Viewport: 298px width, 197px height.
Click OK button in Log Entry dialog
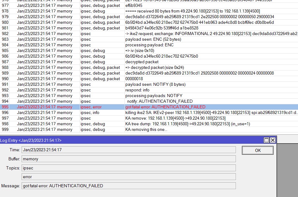click(x=258, y=150)
